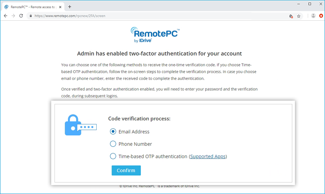Click the blocked cookies icon in the address bar
325x194 pixels.
coord(291,16)
